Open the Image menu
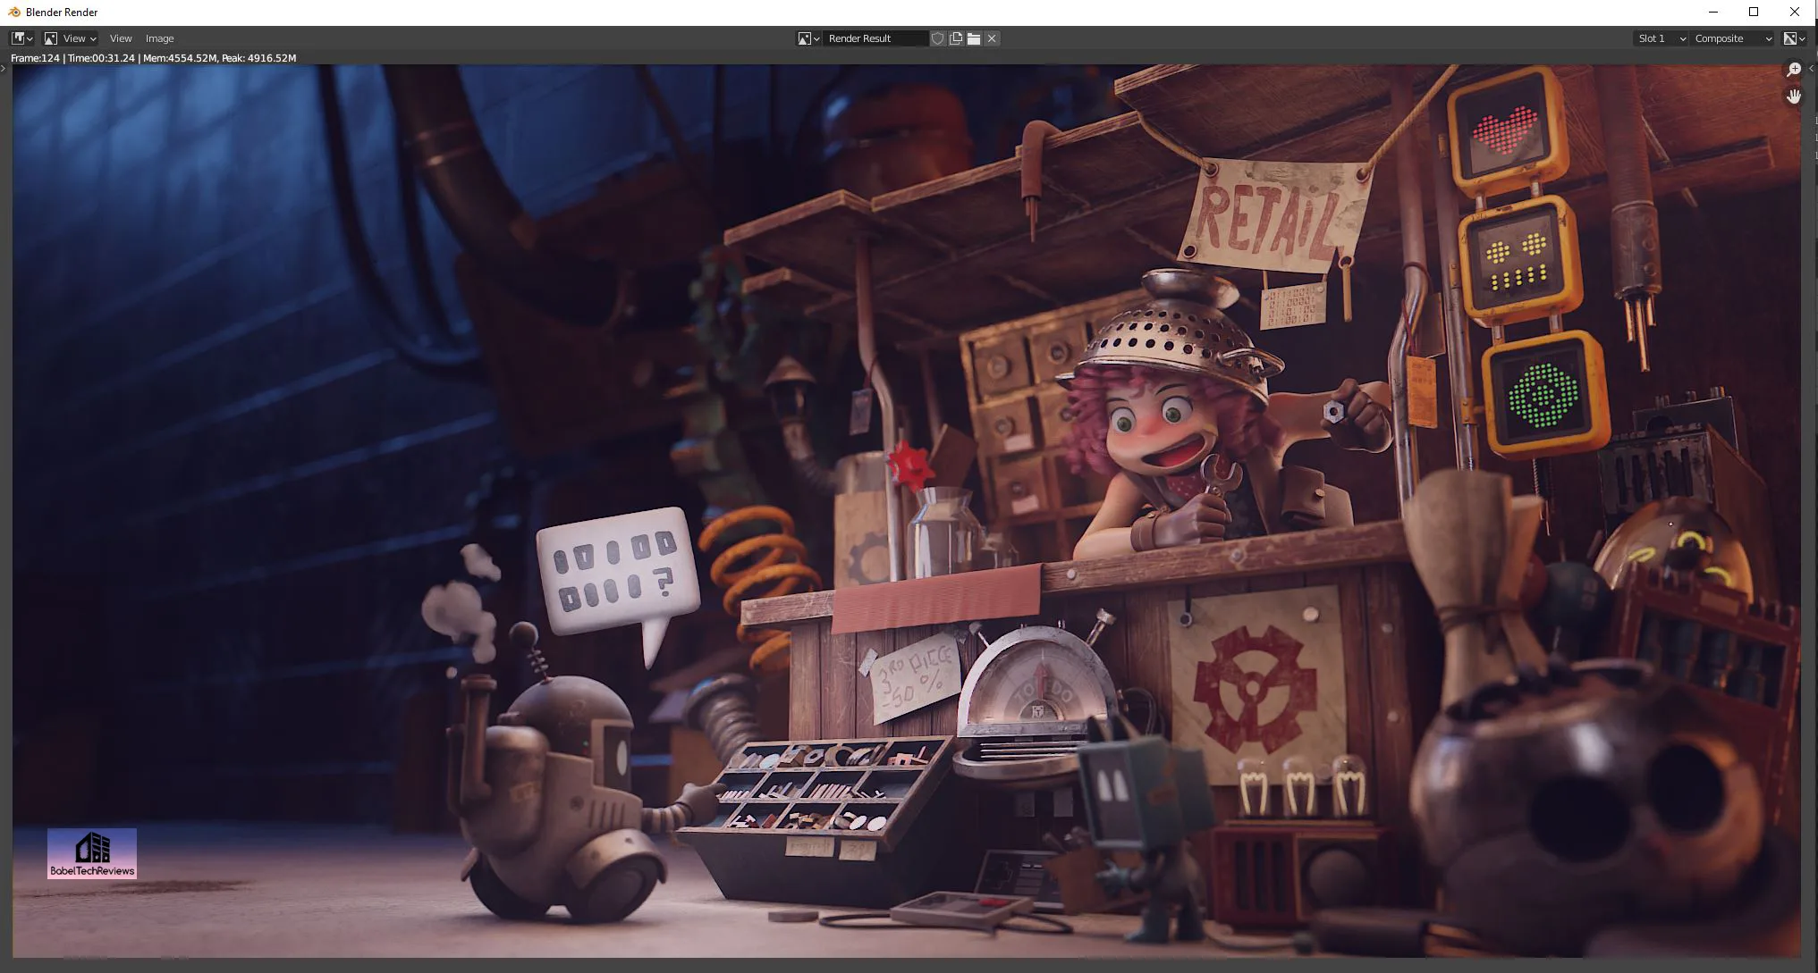 click(160, 38)
